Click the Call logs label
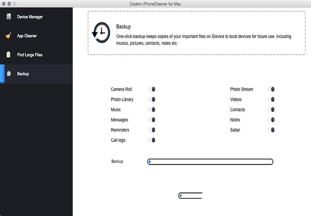 pyautogui.click(x=118, y=140)
